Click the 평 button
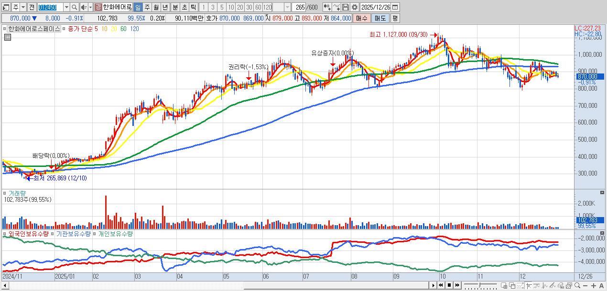607x291 pixels. [x=395, y=18]
